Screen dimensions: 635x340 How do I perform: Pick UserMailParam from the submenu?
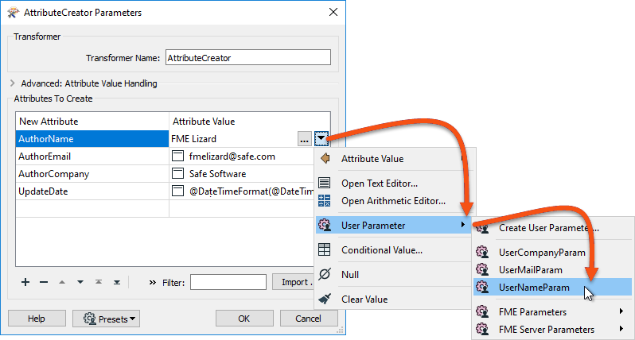(x=531, y=269)
